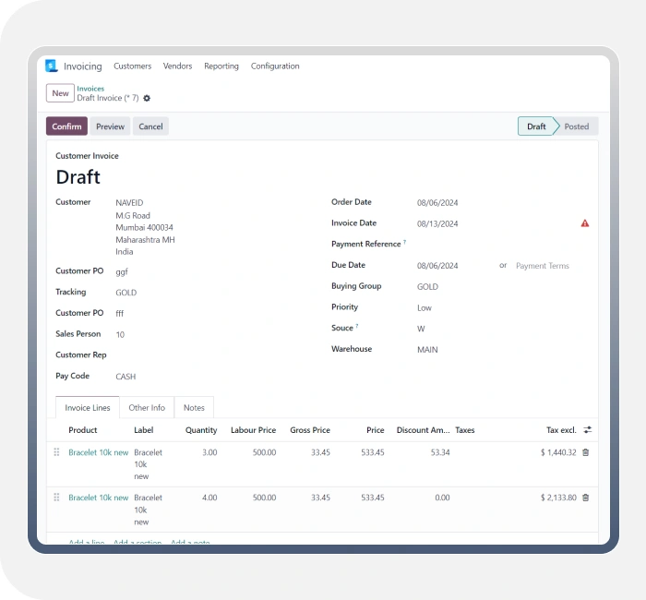Viewport: 646px width, 600px height.
Task: Delete the $ 1,440.32 invoice line
Action: pos(585,452)
